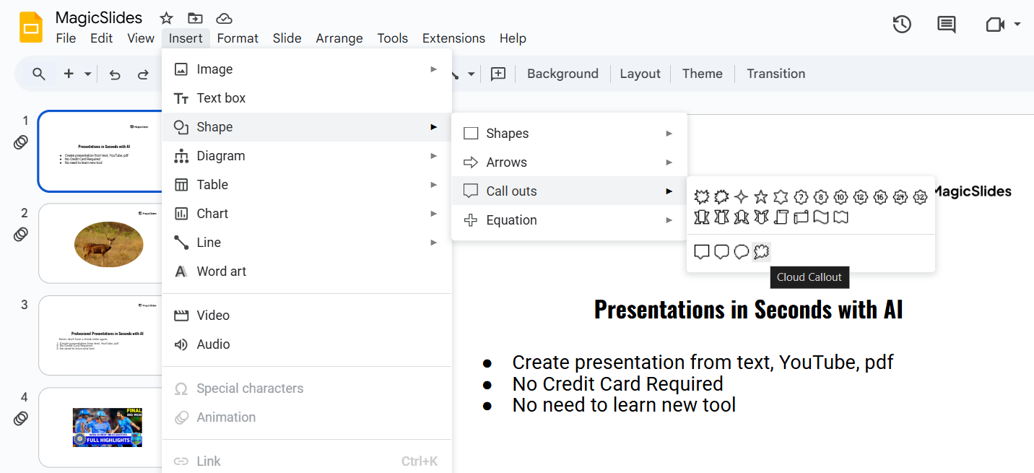Choose the 5-point star shape
Viewport: 1034px width, 473px height.
(x=761, y=196)
